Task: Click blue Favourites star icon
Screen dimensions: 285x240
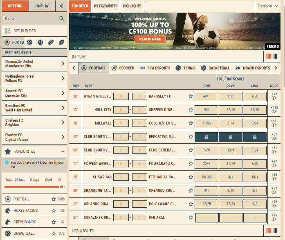Action: (8, 151)
